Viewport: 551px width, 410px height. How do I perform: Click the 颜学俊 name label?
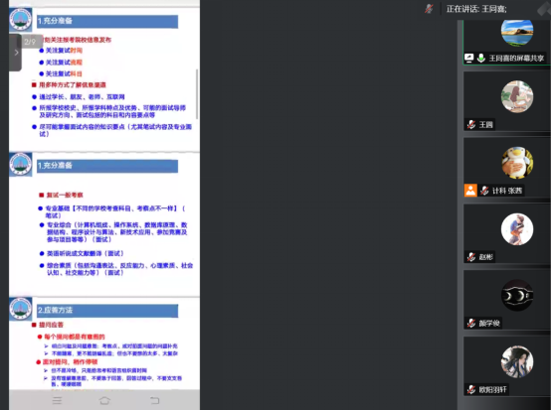(x=489, y=323)
